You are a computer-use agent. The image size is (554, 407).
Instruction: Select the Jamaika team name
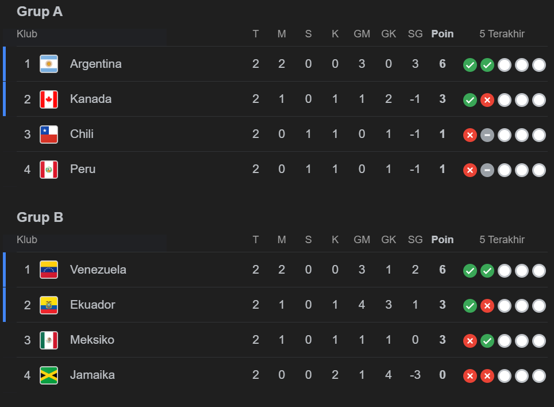tap(93, 375)
